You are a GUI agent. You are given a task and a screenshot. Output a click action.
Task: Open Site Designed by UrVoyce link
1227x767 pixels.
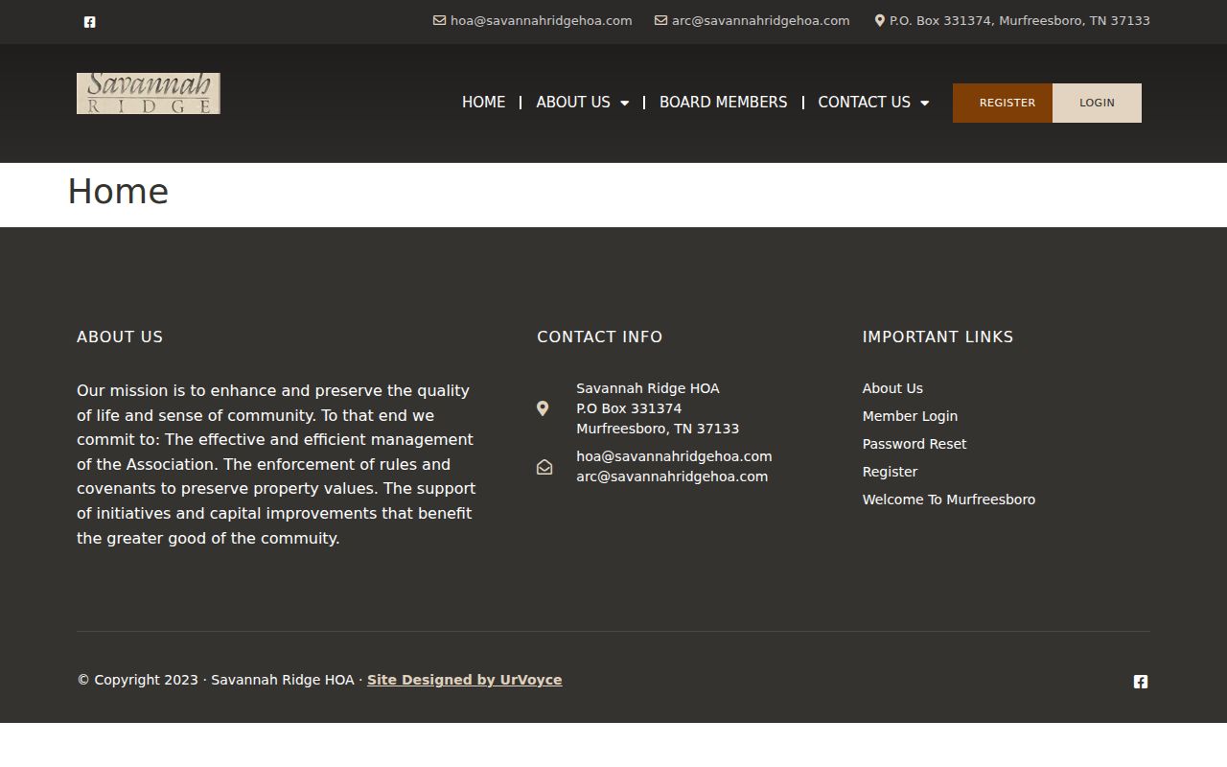(464, 680)
